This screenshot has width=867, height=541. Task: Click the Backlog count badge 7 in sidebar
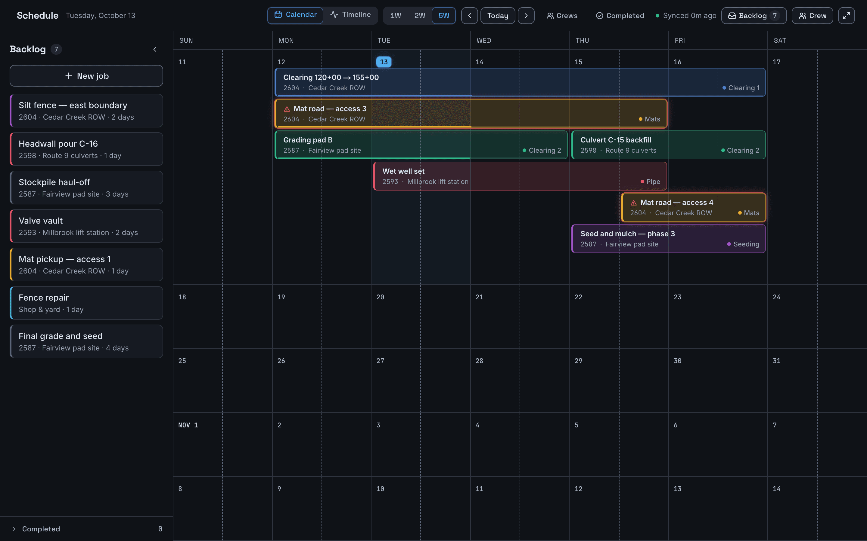[x=56, y=49]
